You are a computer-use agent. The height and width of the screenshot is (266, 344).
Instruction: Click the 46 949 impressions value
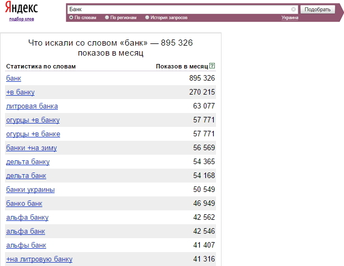204,203
